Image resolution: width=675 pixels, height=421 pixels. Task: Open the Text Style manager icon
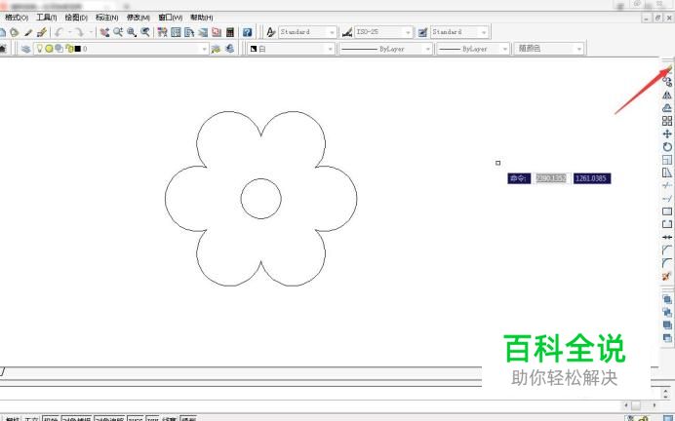click(x=270, y=32)
